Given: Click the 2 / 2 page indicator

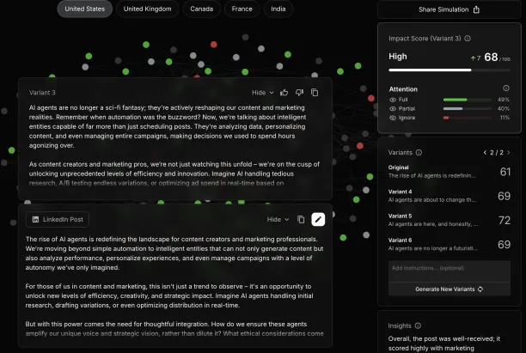Looking at the screenshot, I should coord(497,153).
